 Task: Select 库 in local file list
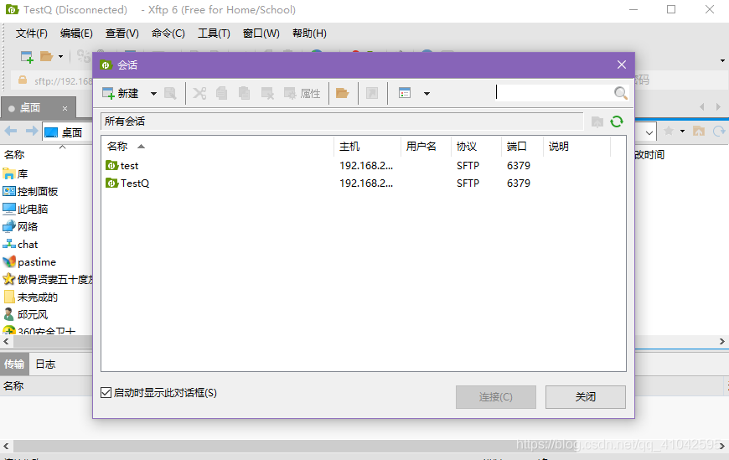tap(16, 174)
